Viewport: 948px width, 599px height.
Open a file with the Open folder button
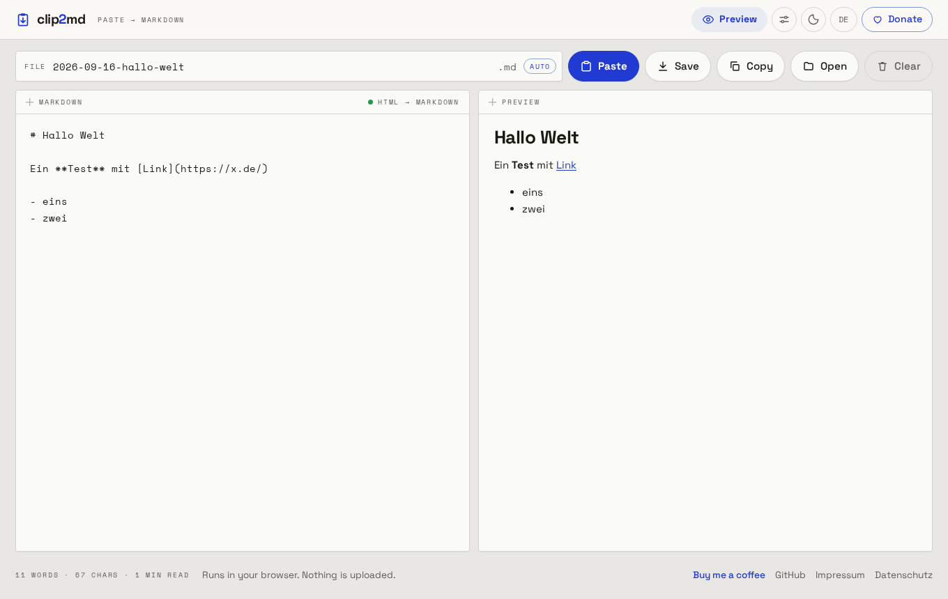tap(825, 66)
